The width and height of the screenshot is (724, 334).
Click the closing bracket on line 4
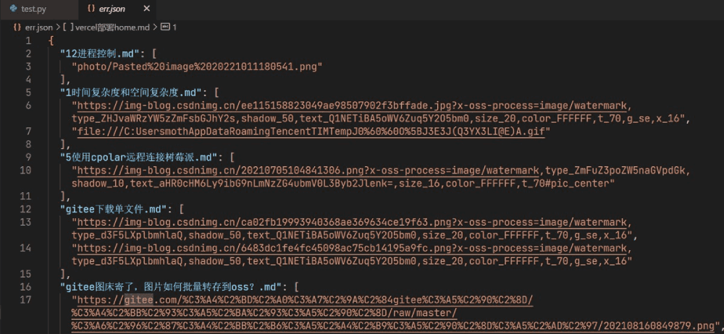[x=63, y=80]
